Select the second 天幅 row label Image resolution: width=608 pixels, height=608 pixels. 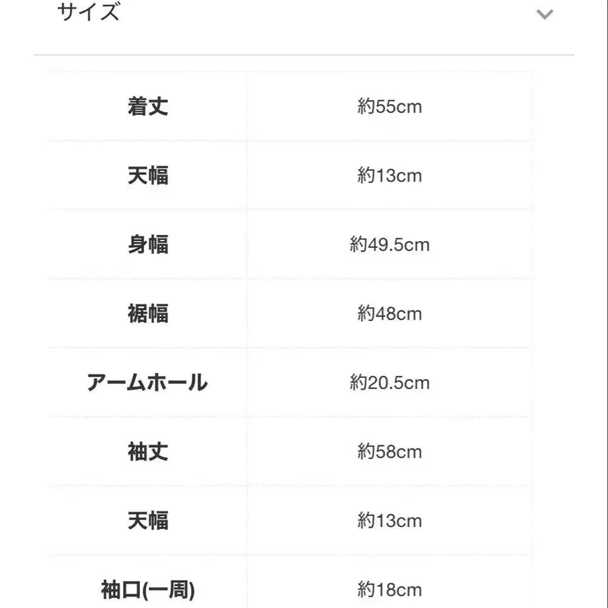(148, 521)
